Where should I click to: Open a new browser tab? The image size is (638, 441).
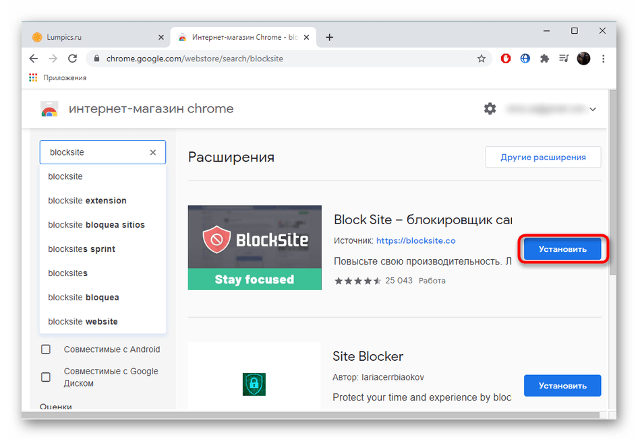point(329,37)
